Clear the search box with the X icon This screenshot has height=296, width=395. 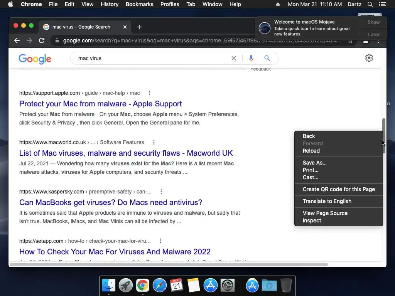click(234, 58)
